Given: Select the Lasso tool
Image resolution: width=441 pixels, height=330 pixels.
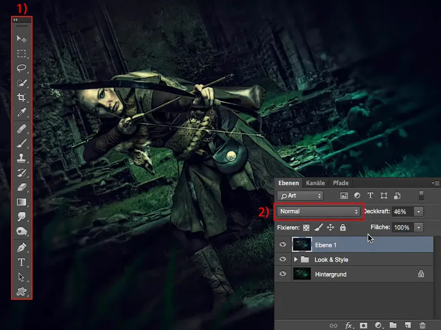Looking at the screenshot, I should click(20, 68).
